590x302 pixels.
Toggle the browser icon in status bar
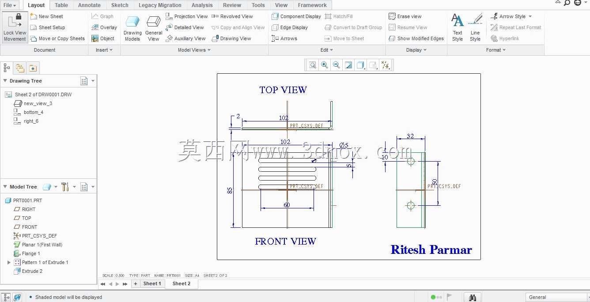17,297
